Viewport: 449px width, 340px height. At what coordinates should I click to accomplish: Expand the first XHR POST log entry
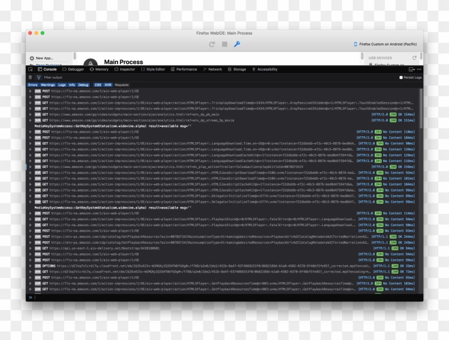[30, 91]
